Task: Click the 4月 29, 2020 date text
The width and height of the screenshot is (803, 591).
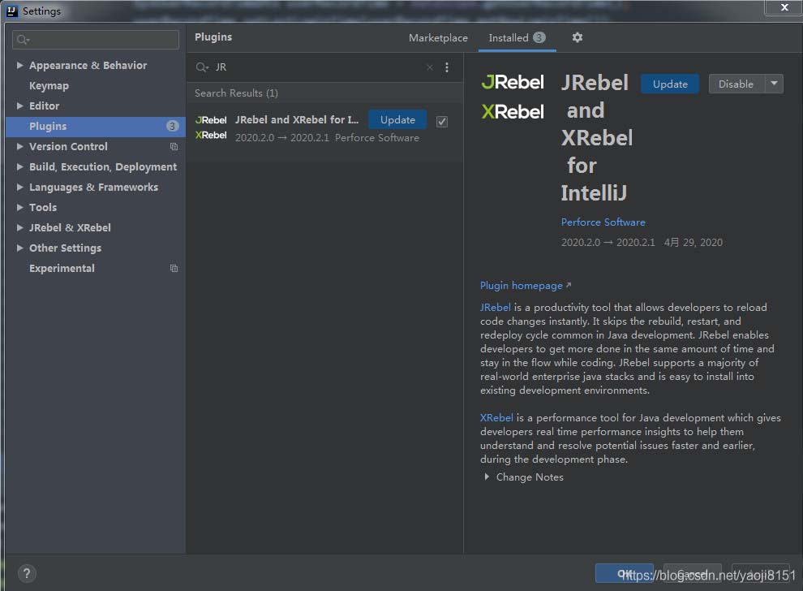Action: [x=693, y=243]
